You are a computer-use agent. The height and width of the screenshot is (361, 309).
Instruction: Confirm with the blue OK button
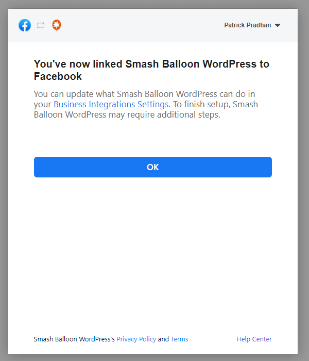tap(153, 167)
